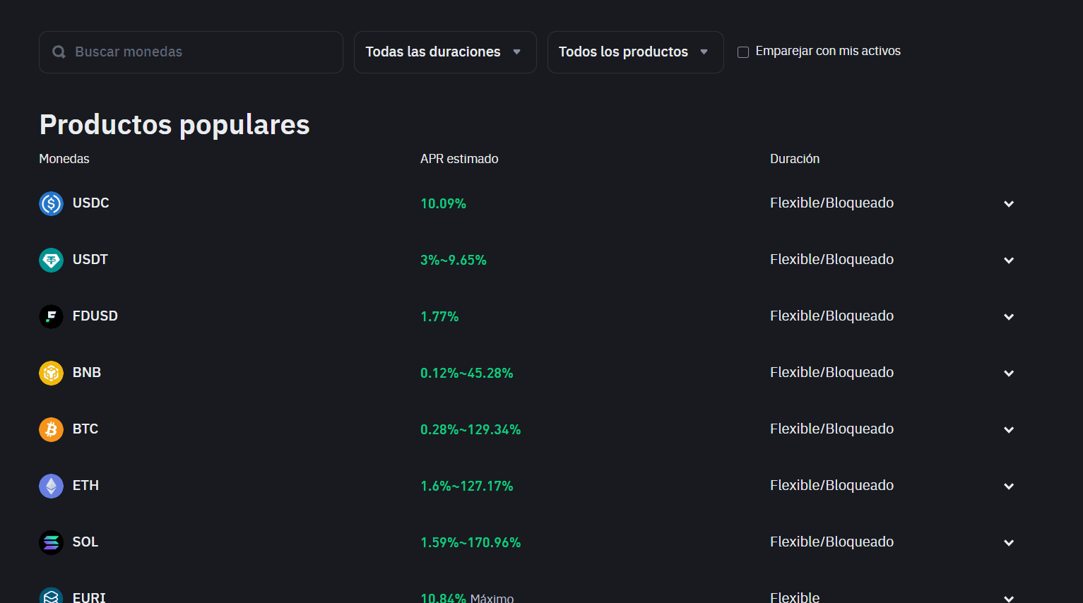Focus the Buscar monedas search field
The width and height of the screenshot is (1083, 603).
pyautogui.click(x=191, y=52)
